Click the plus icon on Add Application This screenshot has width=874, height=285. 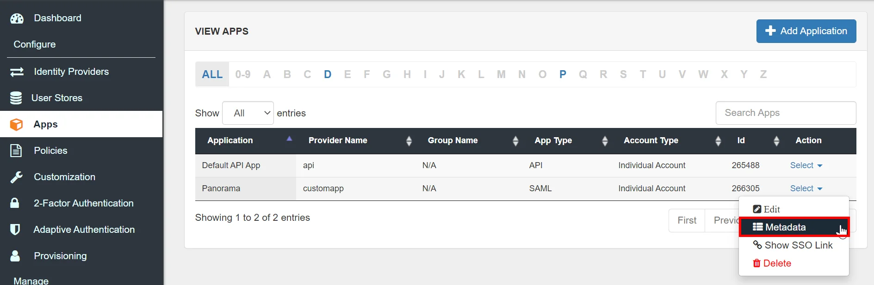770,31
